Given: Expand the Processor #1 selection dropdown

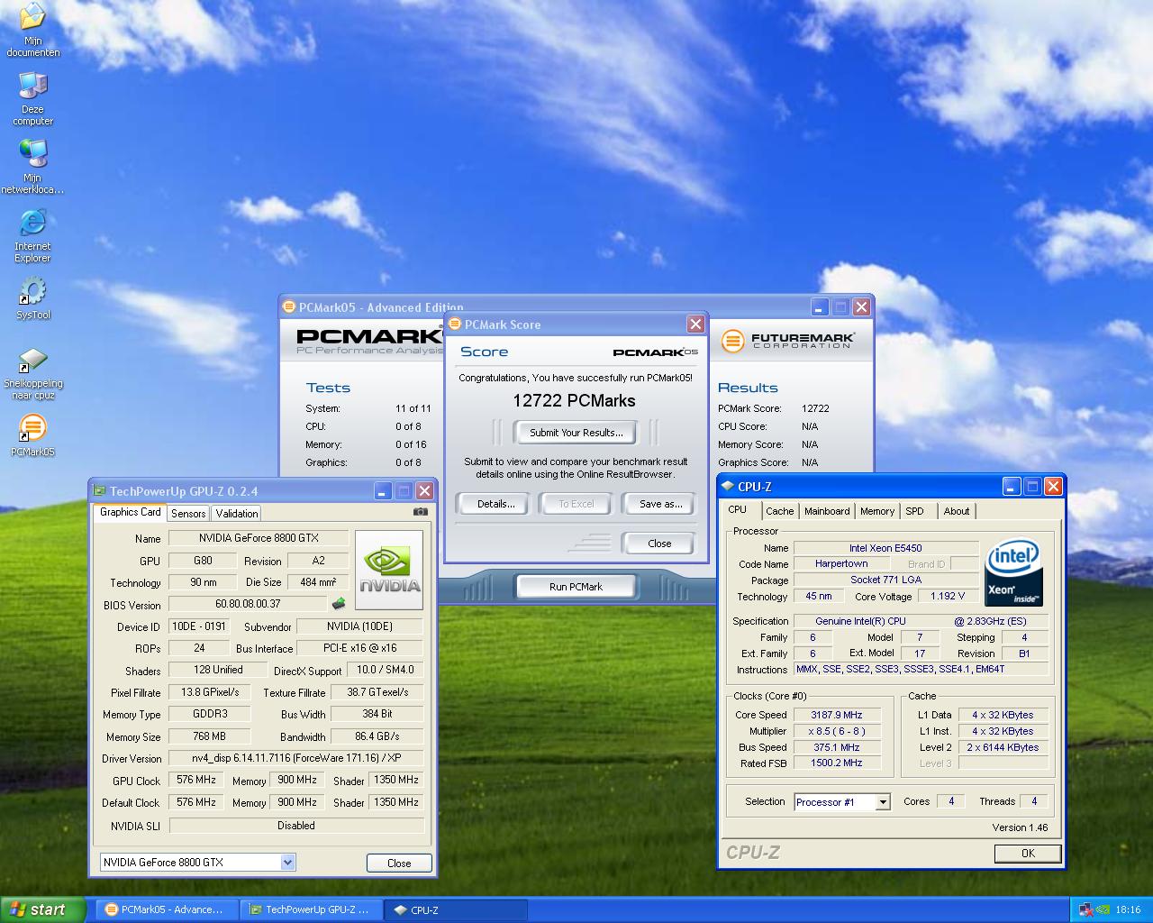Looking at the screenshot, I should pos(883,802).
